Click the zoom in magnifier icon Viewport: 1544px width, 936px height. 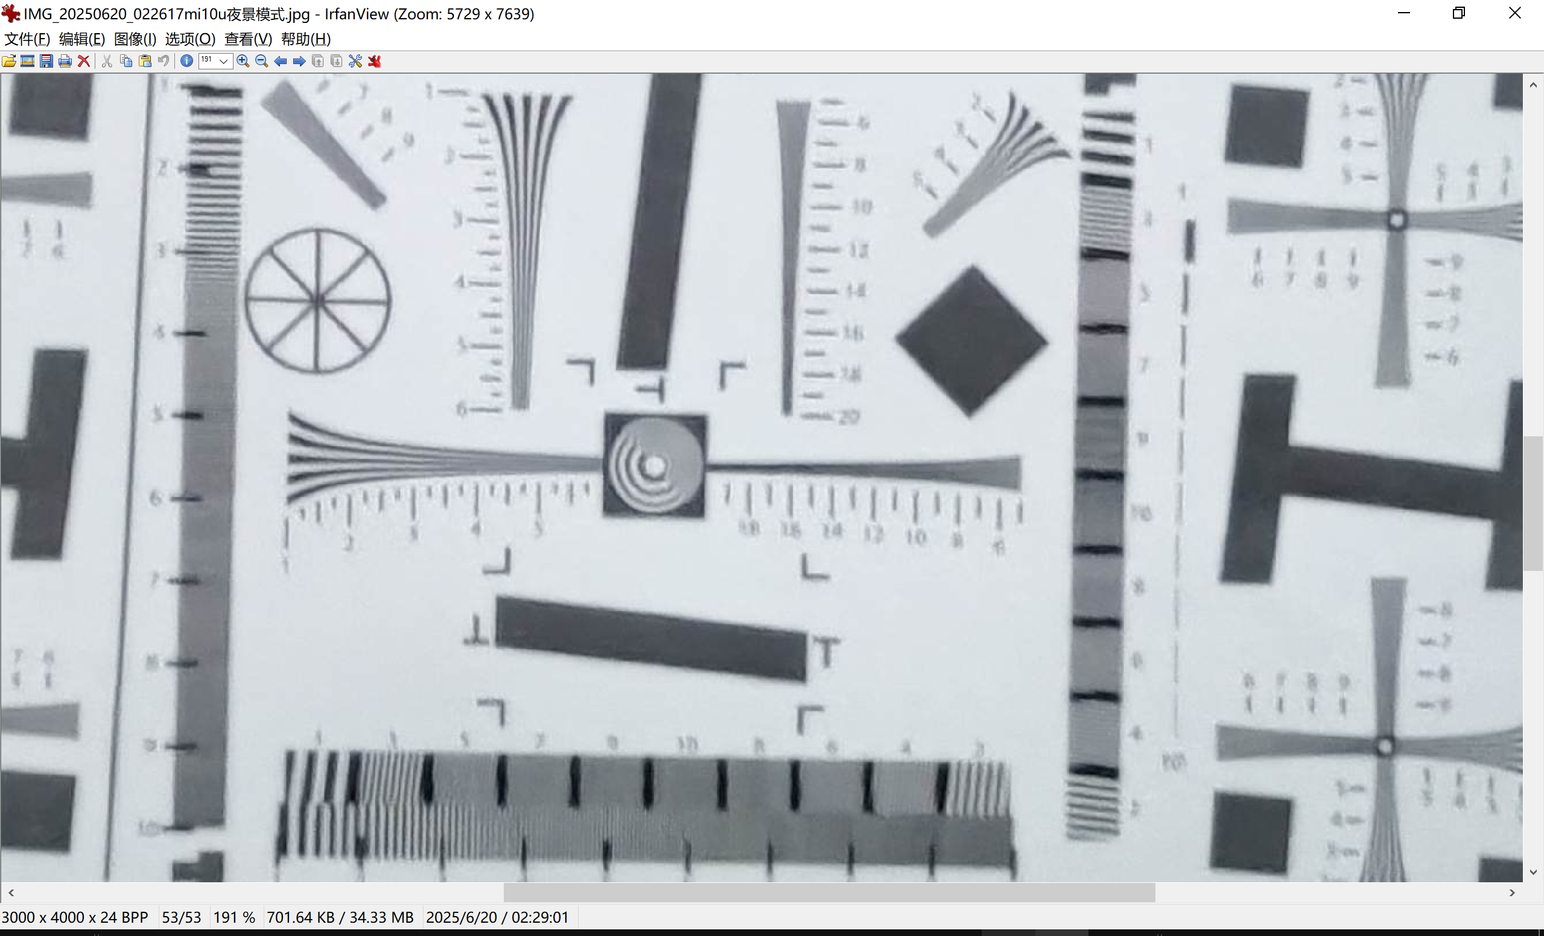point(243,61)
